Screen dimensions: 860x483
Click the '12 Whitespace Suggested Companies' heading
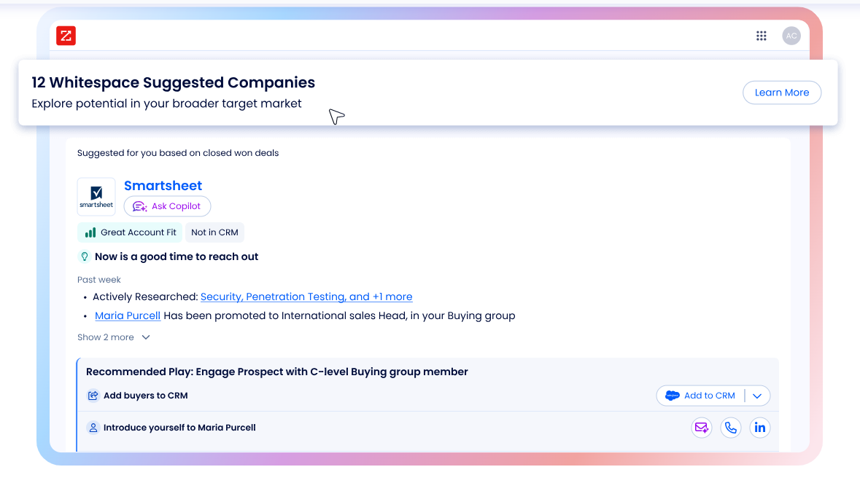(x=174, y=83)
